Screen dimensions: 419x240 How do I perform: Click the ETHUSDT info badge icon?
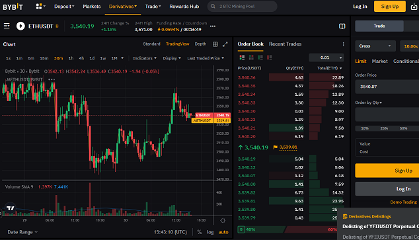point(57,26)
